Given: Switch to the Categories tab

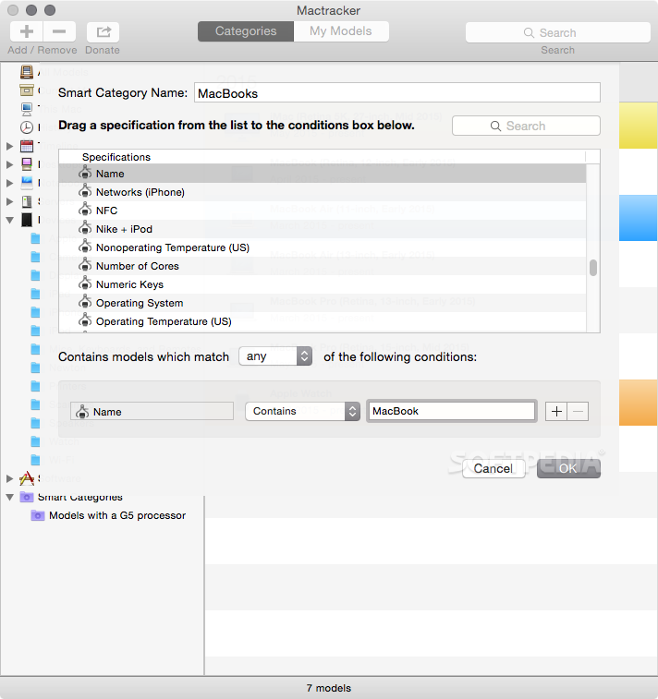Looking at the screenshot, I should click(246, 31).
